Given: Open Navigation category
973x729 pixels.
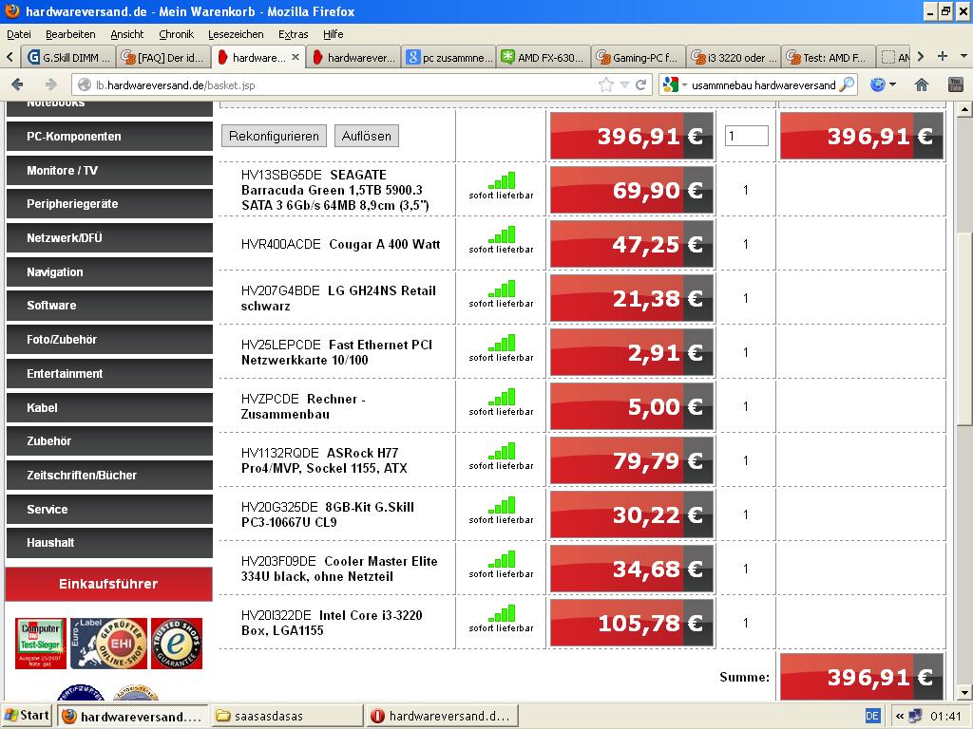Looking at the screenshot, I should point(109,272).
